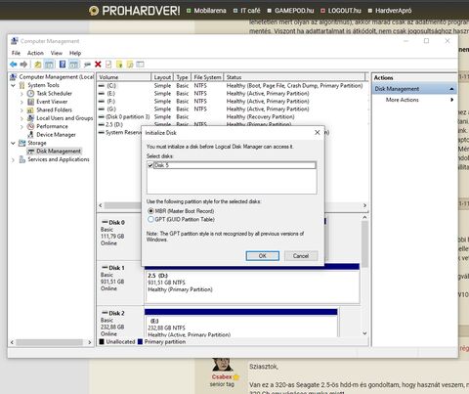Viewport: 469px width, 394px height.
Task: Open the File menu
Action: (16, 53)
